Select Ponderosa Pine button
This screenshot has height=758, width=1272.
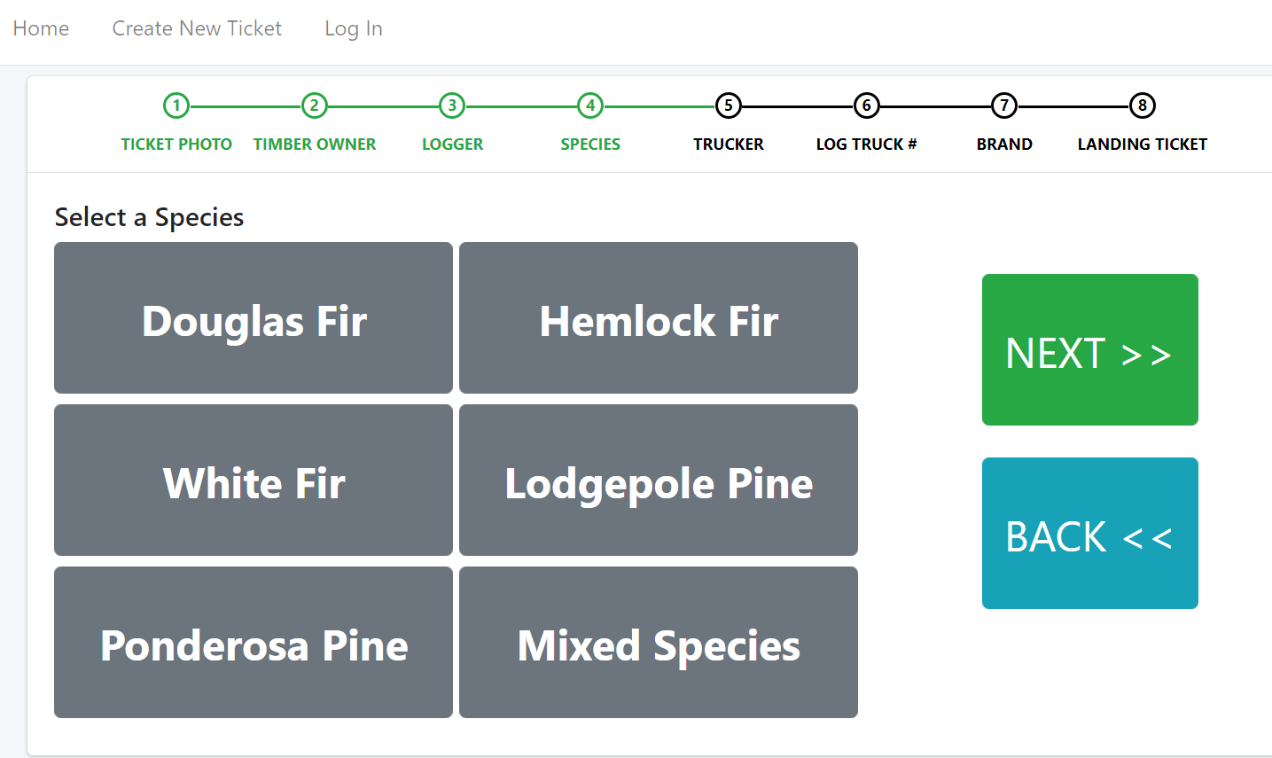[254, 643]
